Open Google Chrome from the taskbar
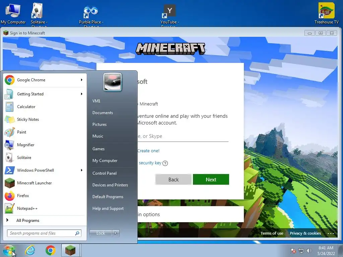Screen dimensions: 343x257 pos(51,250)
